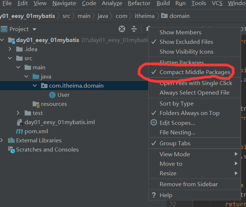This screenshot has width=246, height=207.
Task: Open the Analyze menu
Action: click(112, 3)
